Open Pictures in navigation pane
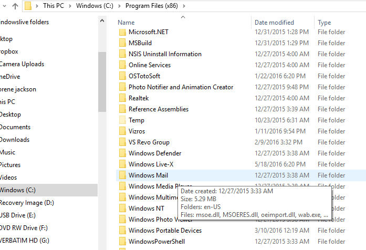The image size is (366, 250). point(10,165)
